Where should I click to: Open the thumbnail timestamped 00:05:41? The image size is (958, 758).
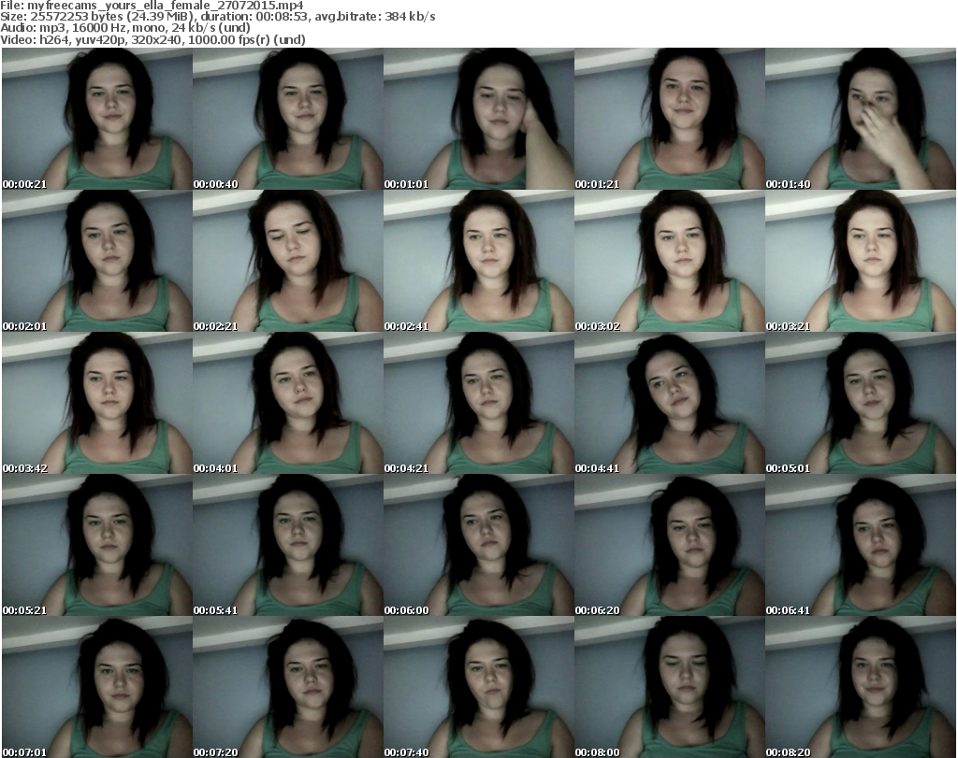click(288, 545)
